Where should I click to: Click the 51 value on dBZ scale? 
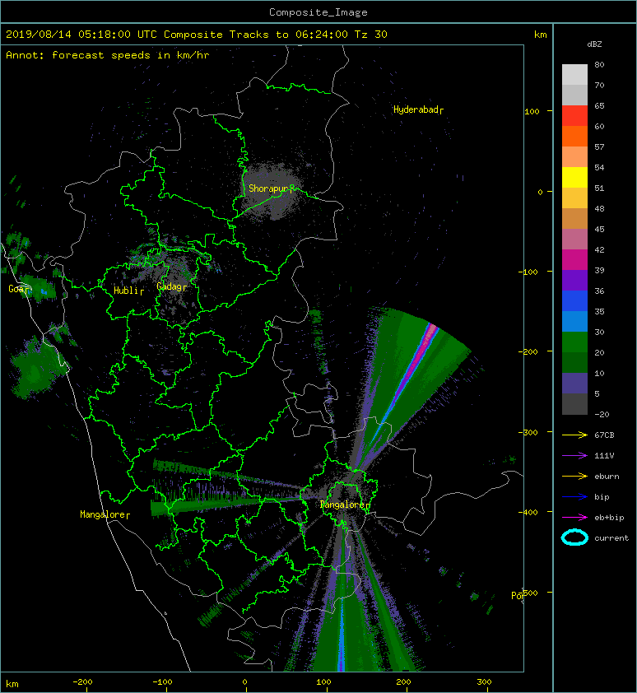(x=599, y=188)
